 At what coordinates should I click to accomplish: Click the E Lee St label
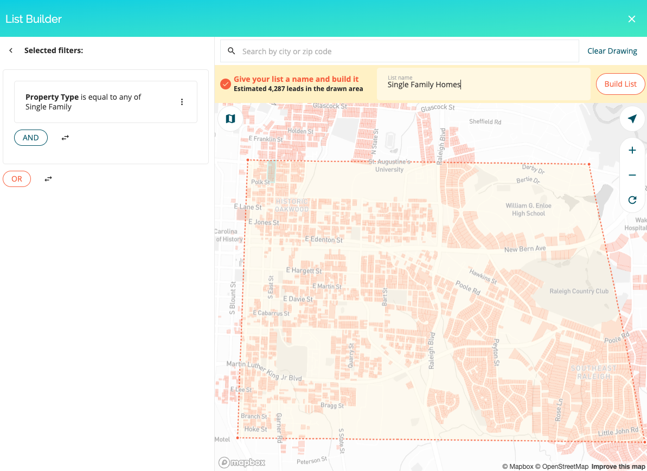pyautogui.click(x=241, y=389)
